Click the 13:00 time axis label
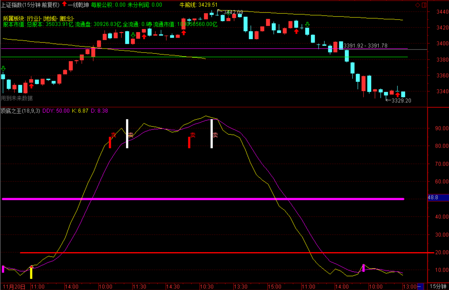449x290 pixels. 410,286
